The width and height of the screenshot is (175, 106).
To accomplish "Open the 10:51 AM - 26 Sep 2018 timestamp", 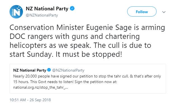I will (30, 100).
